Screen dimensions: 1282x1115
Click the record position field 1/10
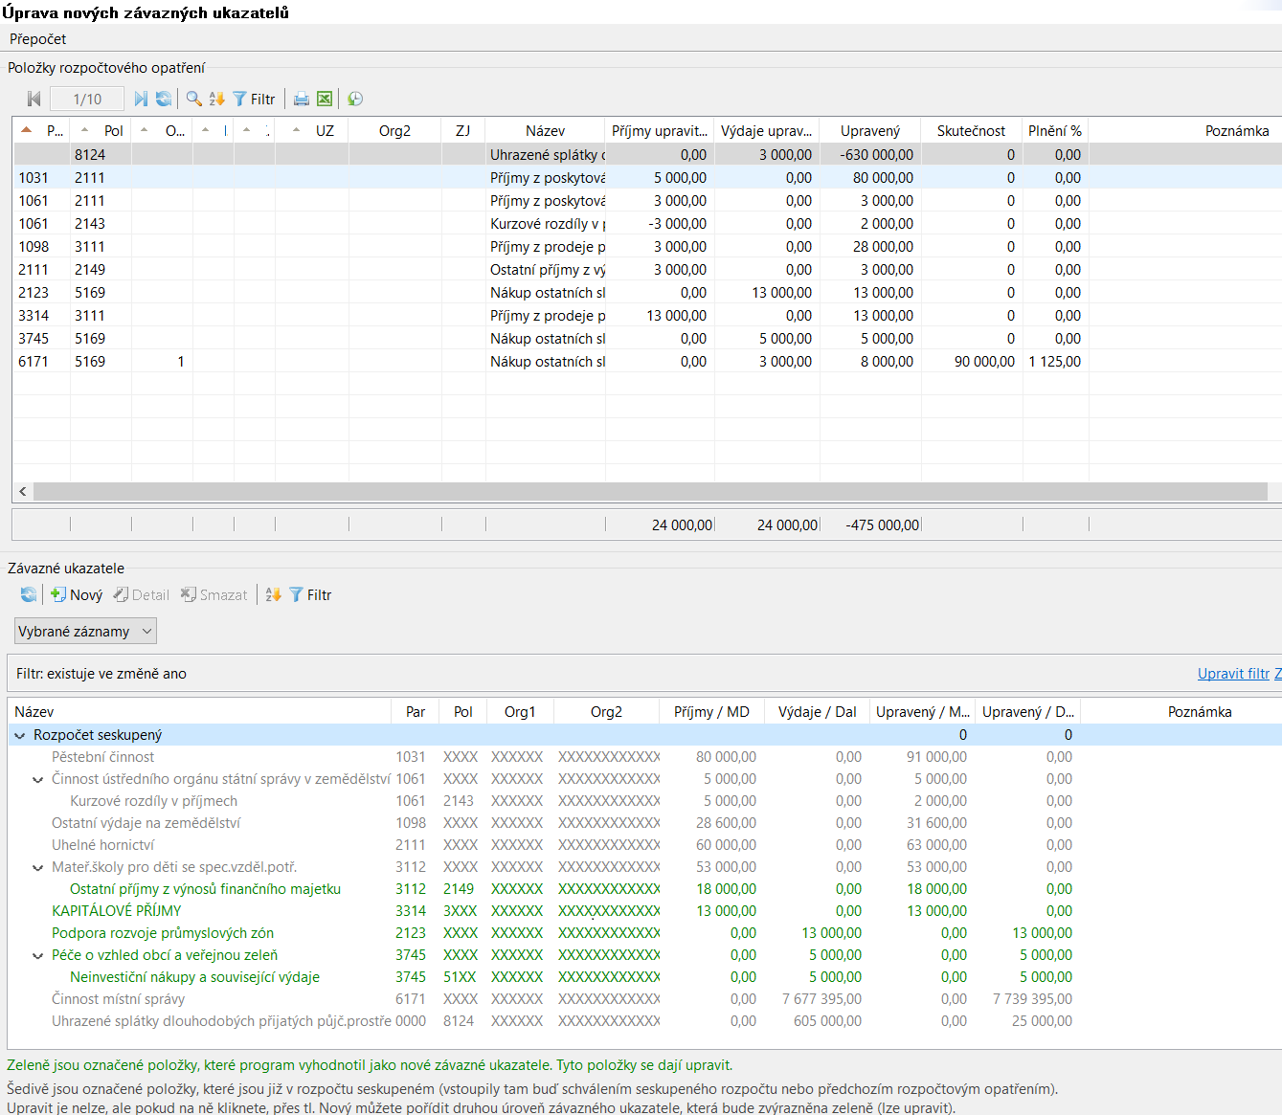click(87, 99)
